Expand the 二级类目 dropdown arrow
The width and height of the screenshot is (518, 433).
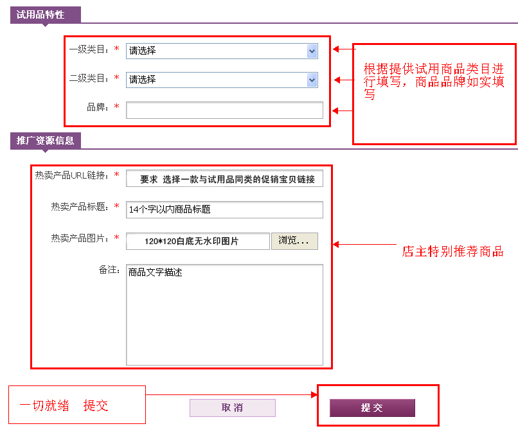coord(312,80)
